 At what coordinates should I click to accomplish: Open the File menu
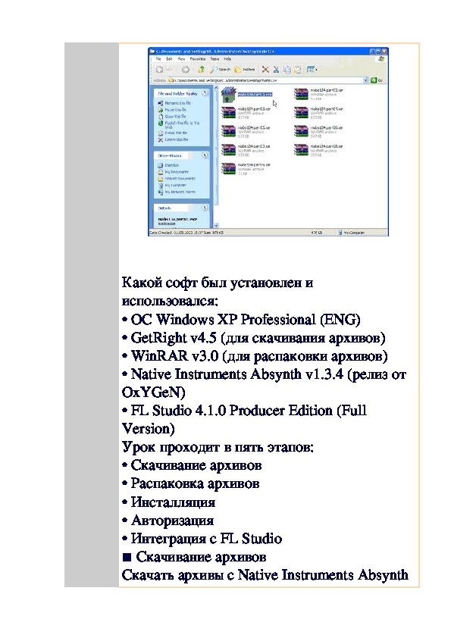pos(158,59)
